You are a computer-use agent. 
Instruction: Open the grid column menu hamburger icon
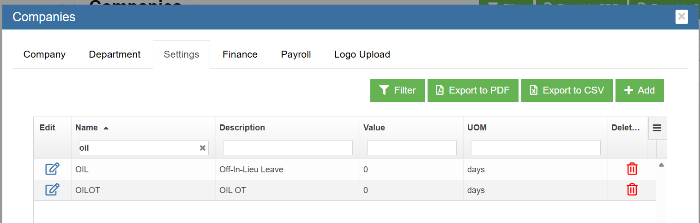point(657,128)
